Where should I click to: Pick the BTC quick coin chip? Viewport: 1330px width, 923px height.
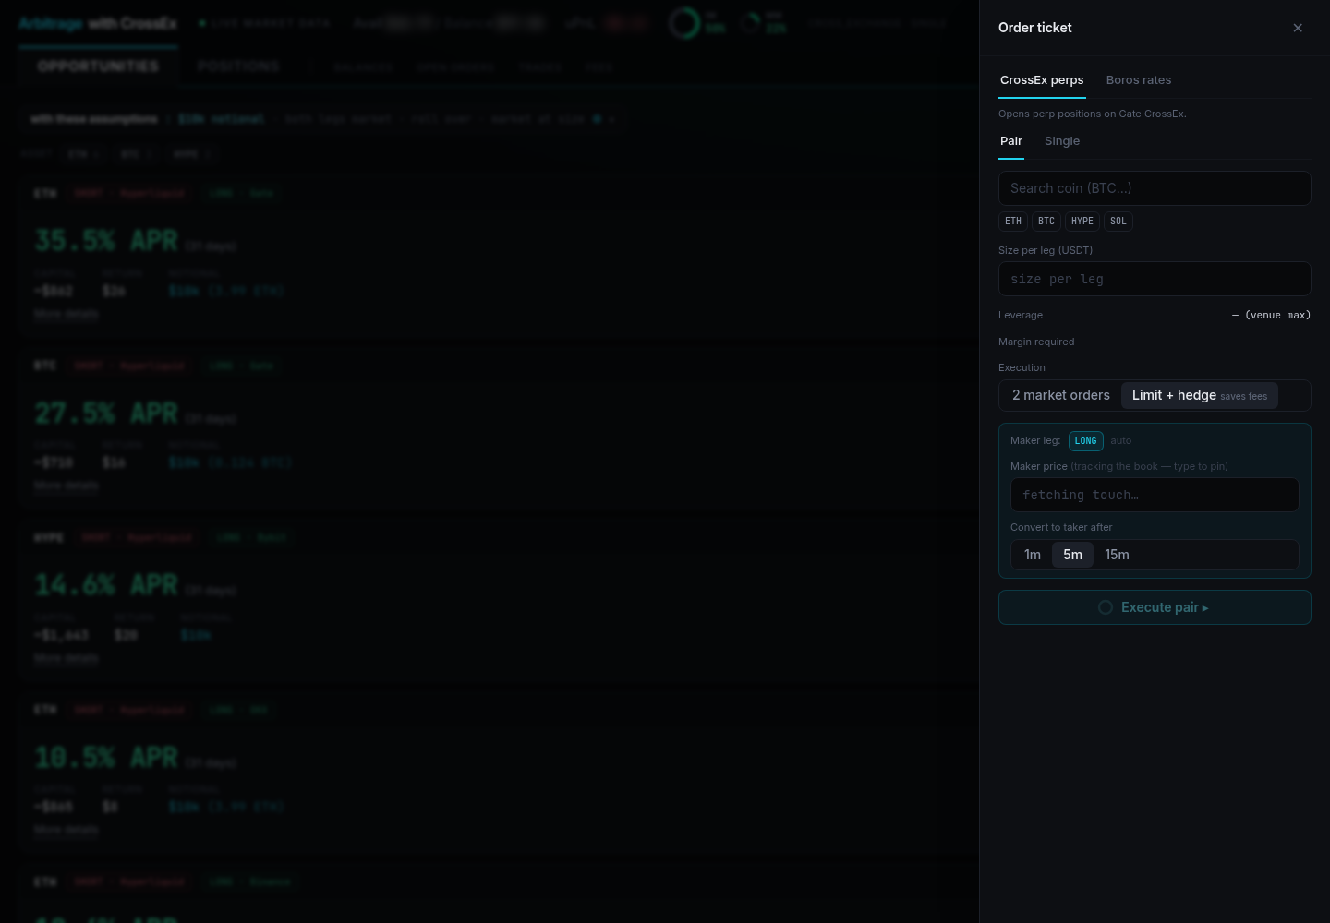(x=1046, y=222)
